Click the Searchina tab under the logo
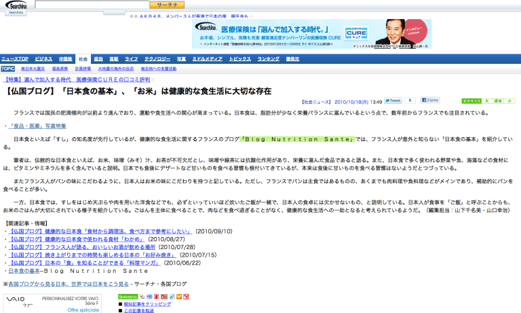The height and width of the screenshot is (313, 521). [x=16, y=13]
